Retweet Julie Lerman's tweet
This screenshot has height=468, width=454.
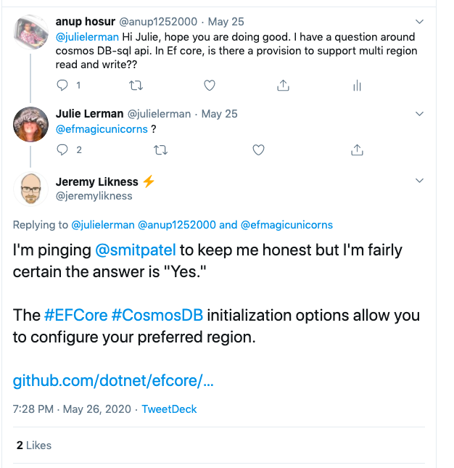[160, 150]
